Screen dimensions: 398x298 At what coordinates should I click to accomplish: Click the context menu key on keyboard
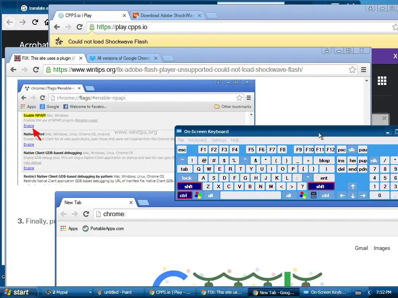point(314,196)
